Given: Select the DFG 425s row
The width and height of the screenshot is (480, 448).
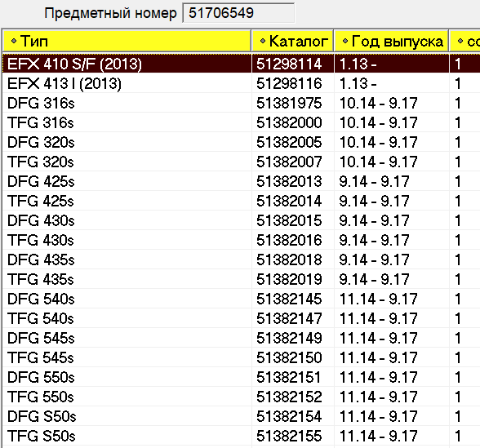Looking at the screenshot, I should [x=242, y=181].
